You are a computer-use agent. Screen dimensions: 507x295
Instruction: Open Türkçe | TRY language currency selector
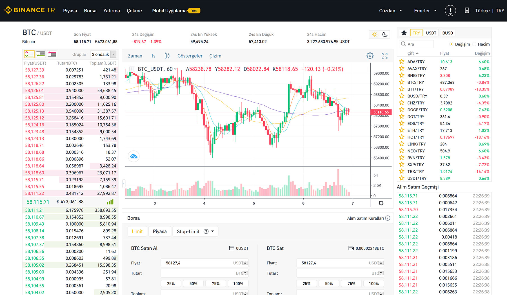490,11
